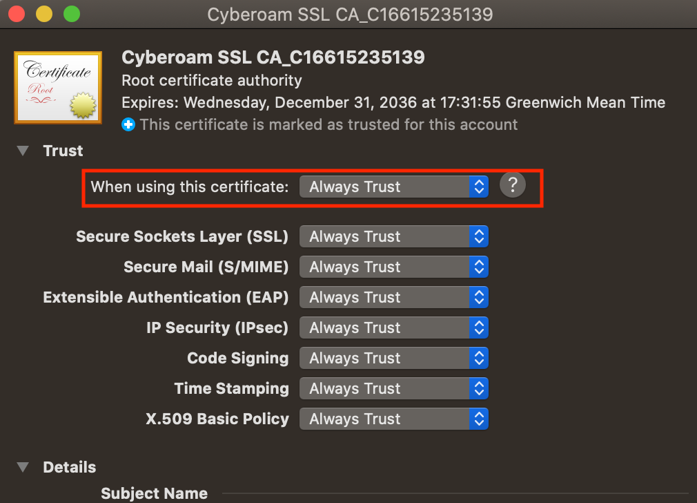697x503 pixels.
Task: Click the blue plus trusted status icon
Action: (x=128, y=124)
